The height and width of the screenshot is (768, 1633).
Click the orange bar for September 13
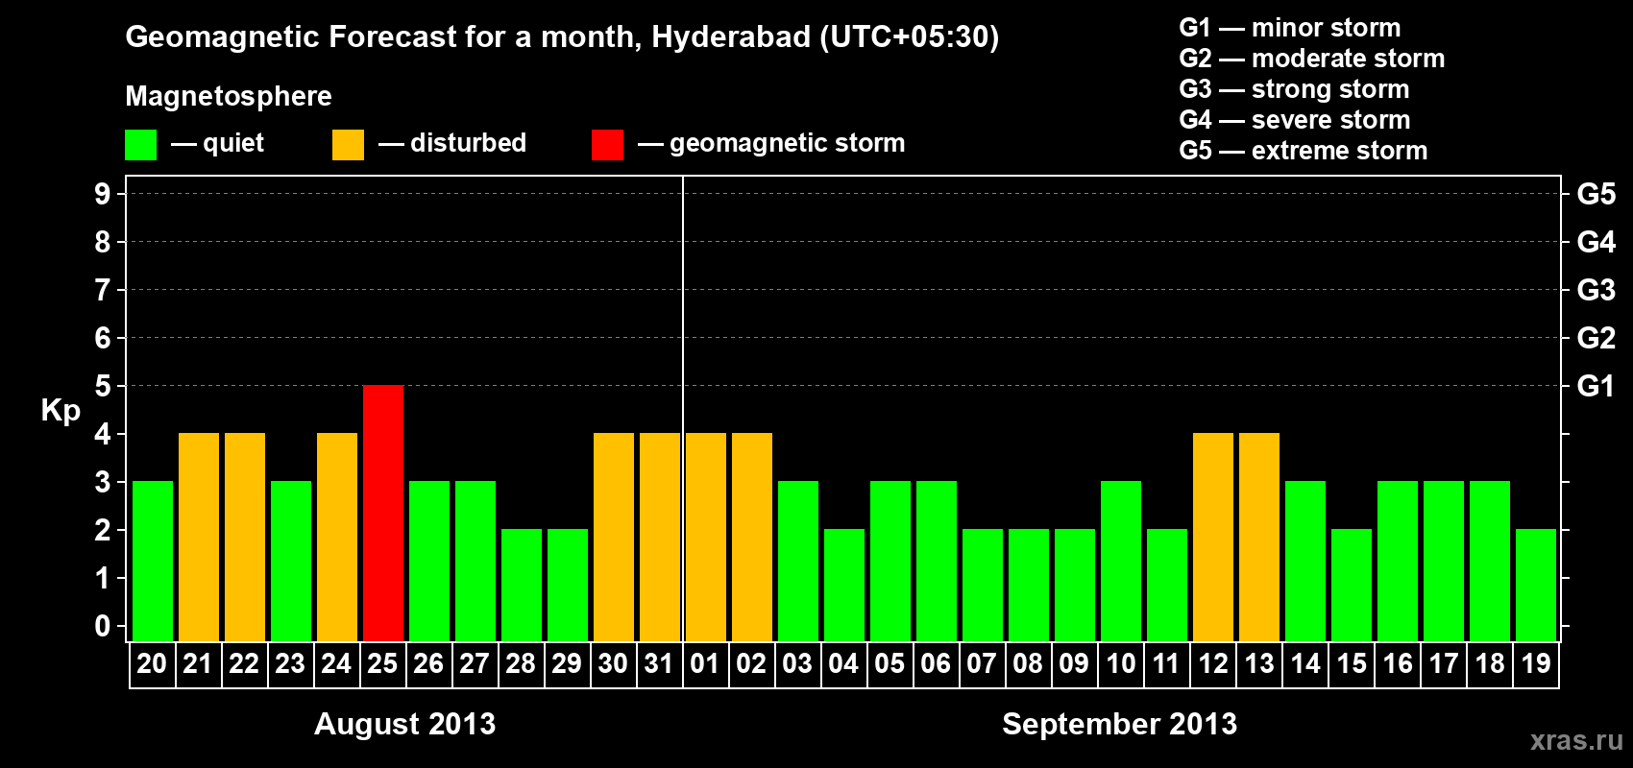click(x=1259, y=538)
